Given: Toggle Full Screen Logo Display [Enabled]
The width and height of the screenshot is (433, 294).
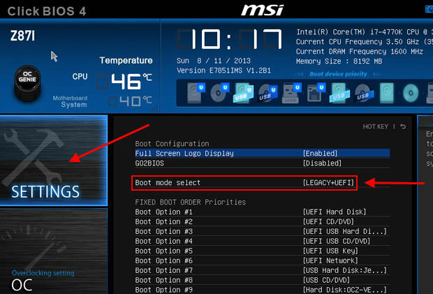Looking at the screenshot, I should 263,154.
